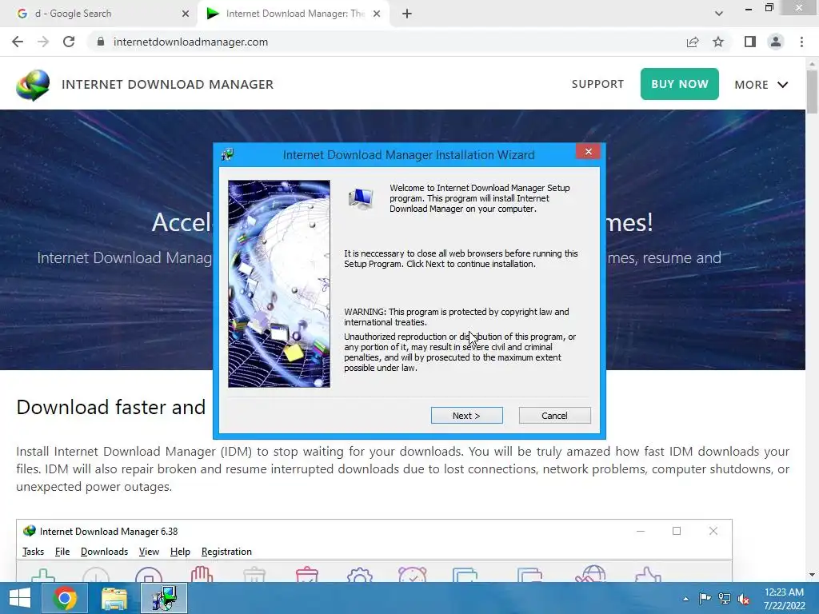This screenshot has width=819, height=614.
Task: Open the taskbar clock showing 12:23 AM
Action: click(x=784, y=599)
